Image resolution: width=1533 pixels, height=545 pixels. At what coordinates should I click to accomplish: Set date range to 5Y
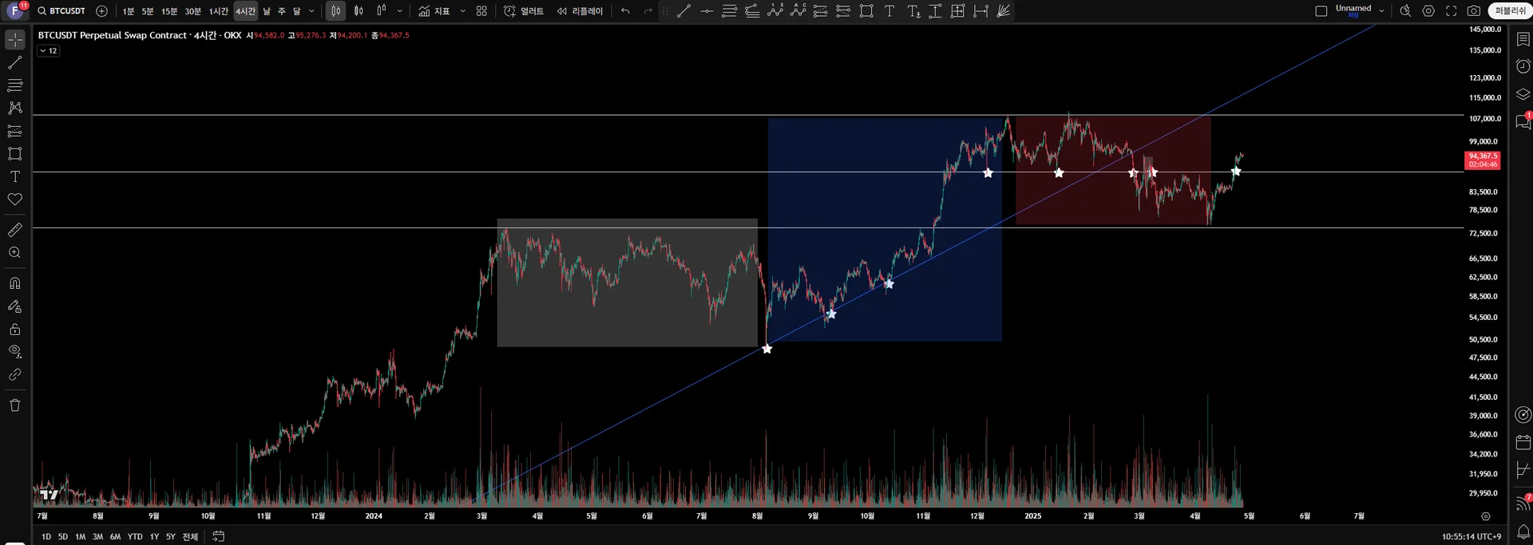[x=170, y=537]
